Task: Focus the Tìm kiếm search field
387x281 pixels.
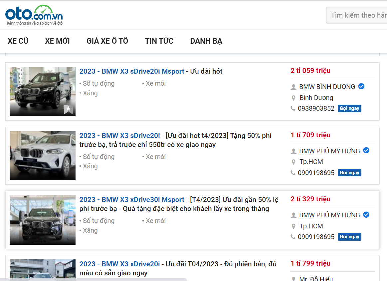Action: [358, 15]
